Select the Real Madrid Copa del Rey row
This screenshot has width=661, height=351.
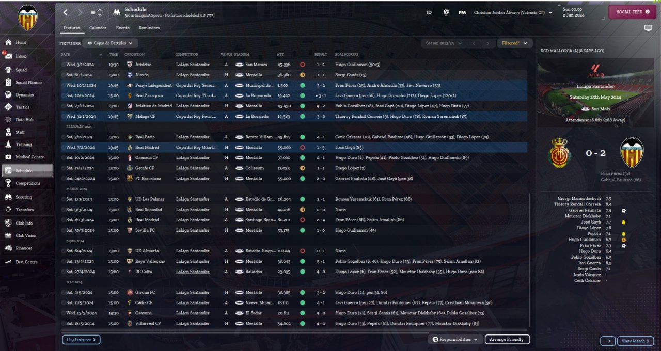[x=294, y=148]
